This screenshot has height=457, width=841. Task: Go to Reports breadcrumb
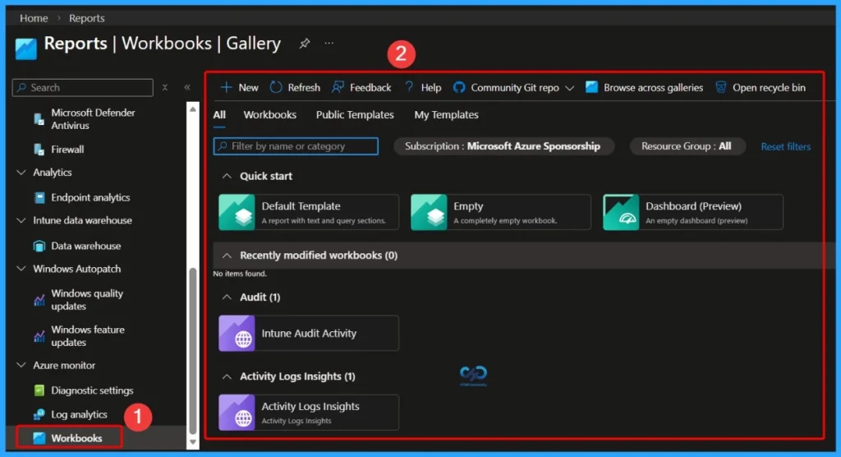pyautogui.click(x=86, y=18)
